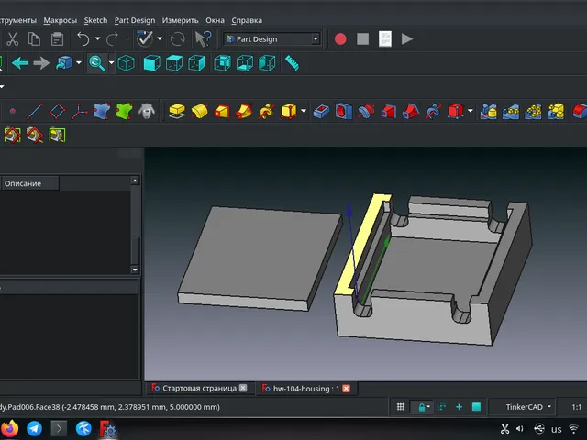Toggle the grid icon in status bar
Screen dimensions: 587x440
pos(400,407)
